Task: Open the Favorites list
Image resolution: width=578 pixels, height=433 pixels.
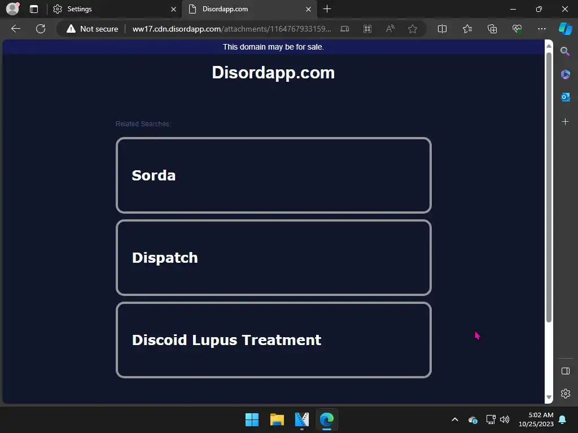Action: pyautogui.click(x=467, y=29)
